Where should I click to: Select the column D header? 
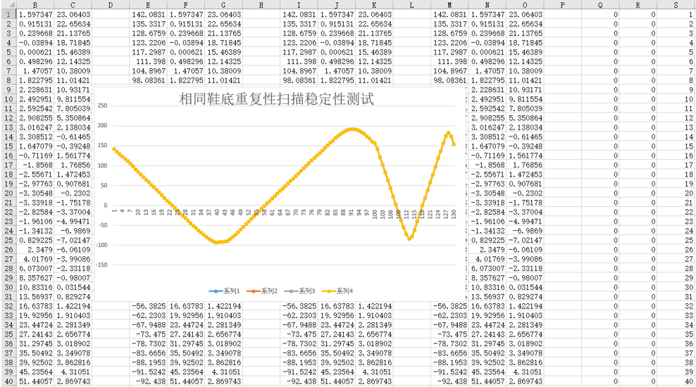(111, 5)
